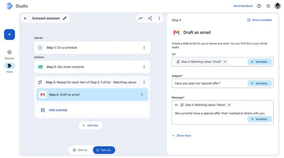The width and height of the screenshot is (284, 158).
Task: Click the Gmail icon in Step 4 row
Action: click(43, 95)
